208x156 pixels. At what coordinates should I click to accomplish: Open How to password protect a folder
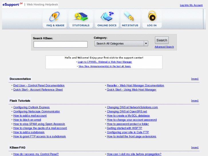pyautogui.click(x=128, y=124)
